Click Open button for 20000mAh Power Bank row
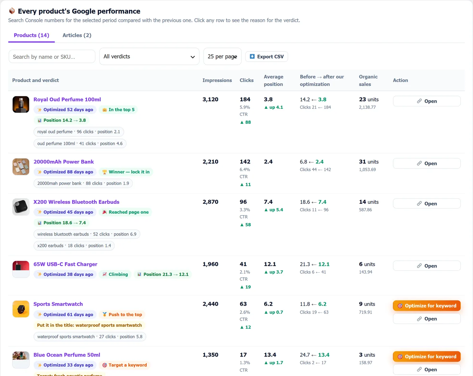 (427, 163)
